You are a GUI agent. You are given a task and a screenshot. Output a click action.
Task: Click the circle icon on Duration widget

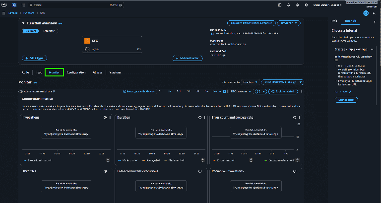pos(200,118)
